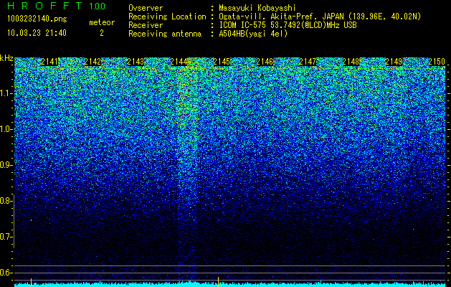Click the 0.8 frequency axis label

5,201
